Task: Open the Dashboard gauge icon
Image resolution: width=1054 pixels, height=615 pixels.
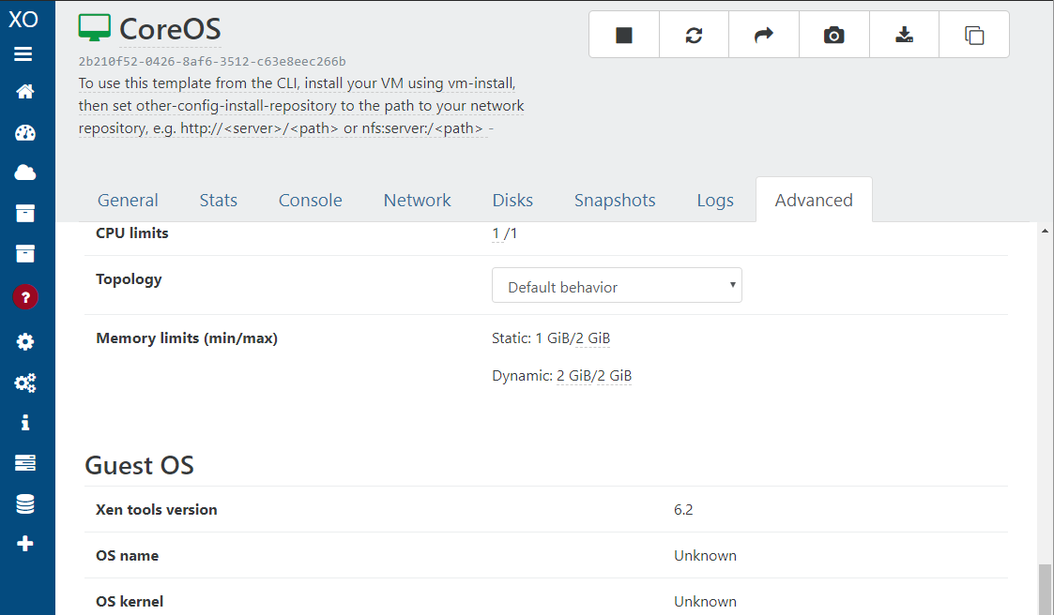Action: click(24, 133)
